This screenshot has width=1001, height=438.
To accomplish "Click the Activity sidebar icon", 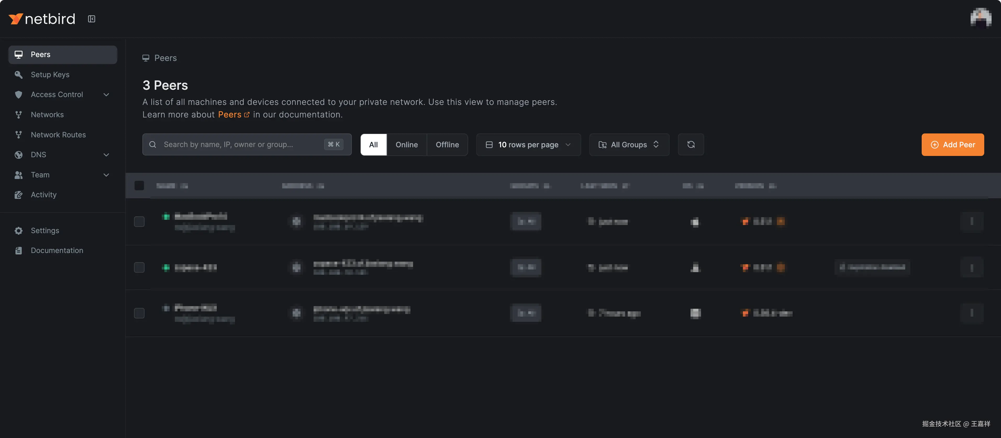I will pyautogui.click(x=18, y=195).
